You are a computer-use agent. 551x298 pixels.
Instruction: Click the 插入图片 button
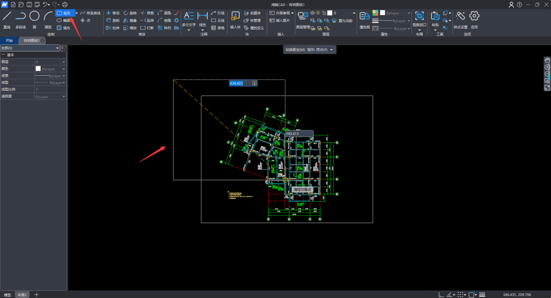(x=280, y=20)
